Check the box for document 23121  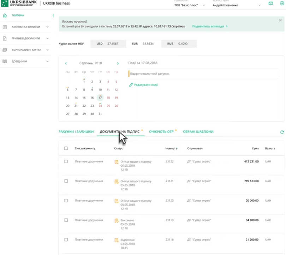coord(66,181)
